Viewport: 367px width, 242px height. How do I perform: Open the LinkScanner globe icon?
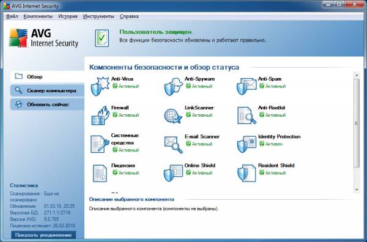tap(173, 116)
